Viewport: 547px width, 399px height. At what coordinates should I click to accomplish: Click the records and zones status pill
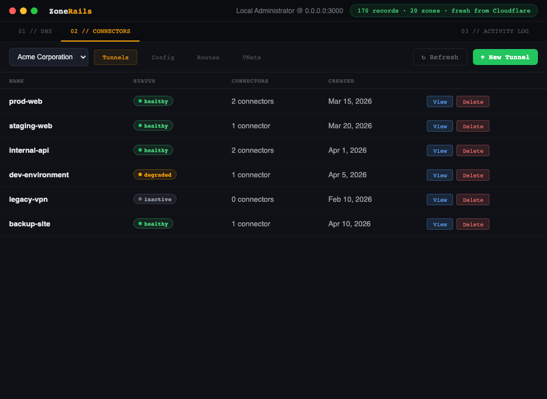pyautogui.click(x=443, y=11)
